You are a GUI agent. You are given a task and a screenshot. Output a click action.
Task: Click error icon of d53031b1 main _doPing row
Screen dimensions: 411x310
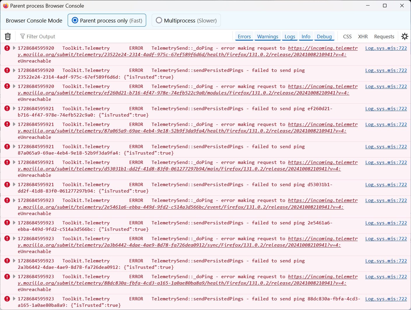click(x=7, y=162)
